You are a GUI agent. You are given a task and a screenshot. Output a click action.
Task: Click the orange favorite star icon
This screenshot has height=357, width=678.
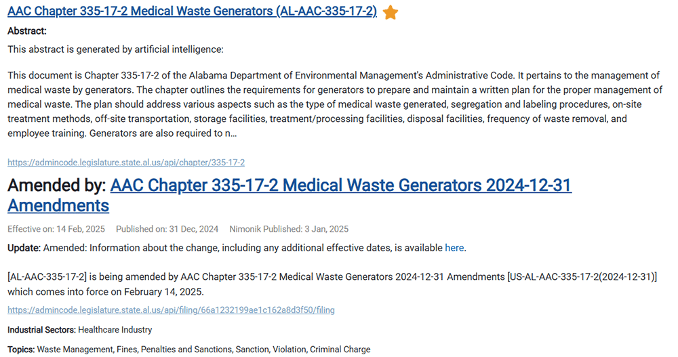pos(391,12)
